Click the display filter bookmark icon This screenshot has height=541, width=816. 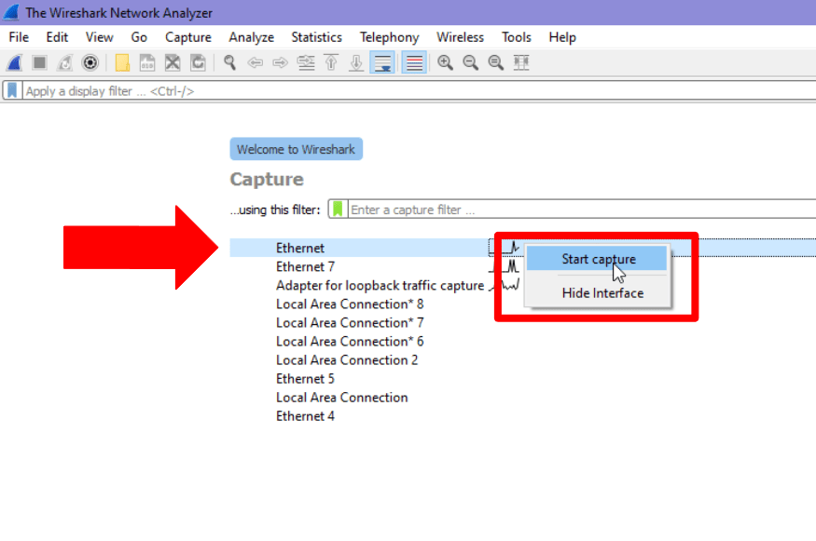point(12,90)
